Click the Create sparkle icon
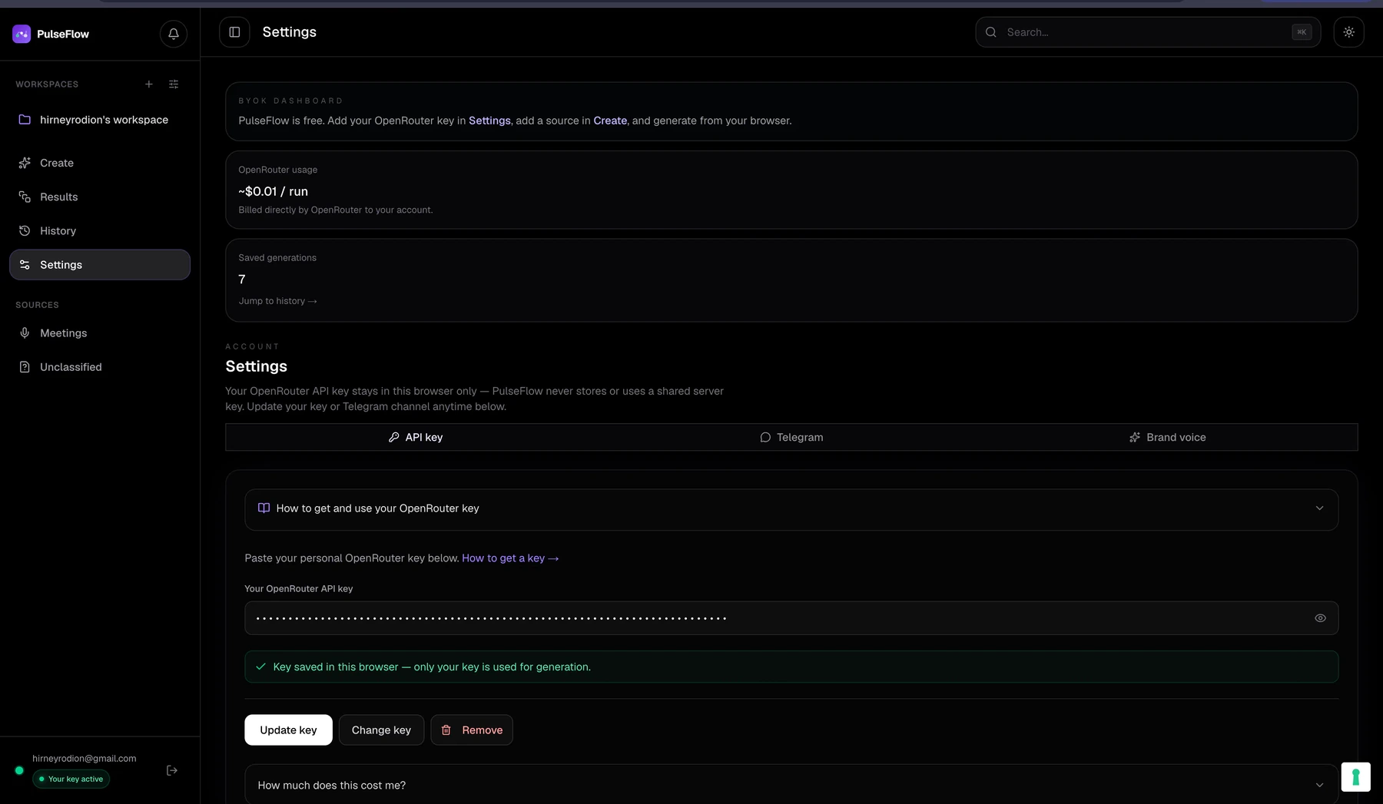This screenshot has height=804, width=1383. coord(25,163)
